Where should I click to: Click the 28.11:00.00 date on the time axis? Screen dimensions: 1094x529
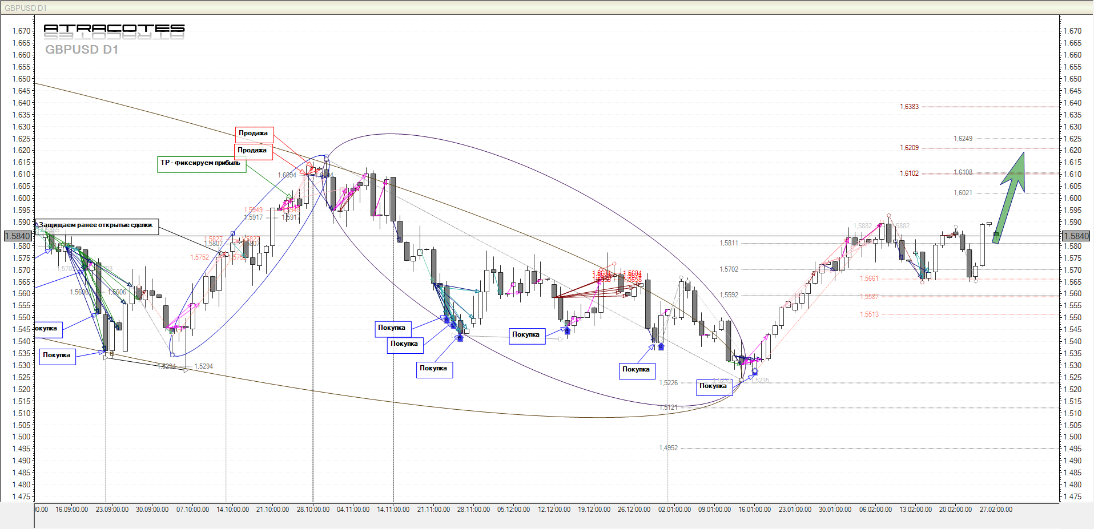click(473, 510)
